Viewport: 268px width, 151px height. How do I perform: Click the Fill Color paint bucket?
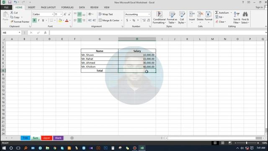pyautogui.click(x=60, y=21)
